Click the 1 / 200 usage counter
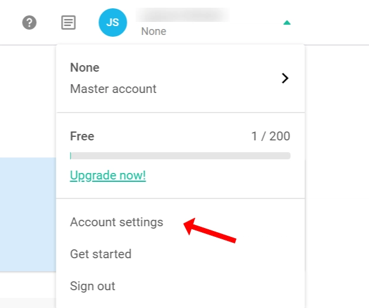Image resolution: width=369 pixels, height=308 pixels. pyautogui.click(x=271, y=136)
